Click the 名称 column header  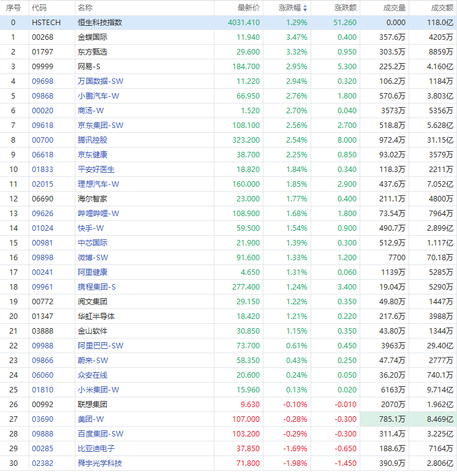coord(85,8)
